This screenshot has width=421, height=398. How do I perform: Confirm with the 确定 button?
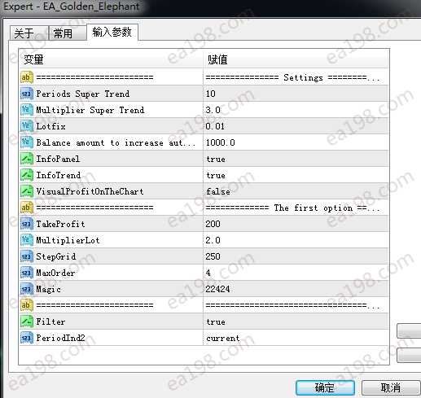point(325,387)
